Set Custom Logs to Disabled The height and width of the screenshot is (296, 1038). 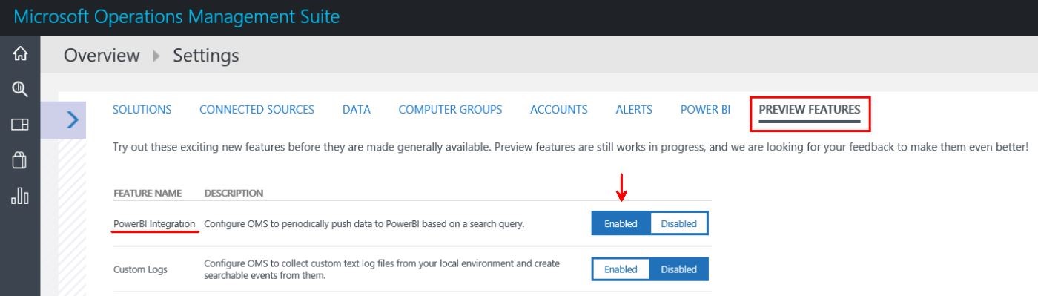coord(679,269)
